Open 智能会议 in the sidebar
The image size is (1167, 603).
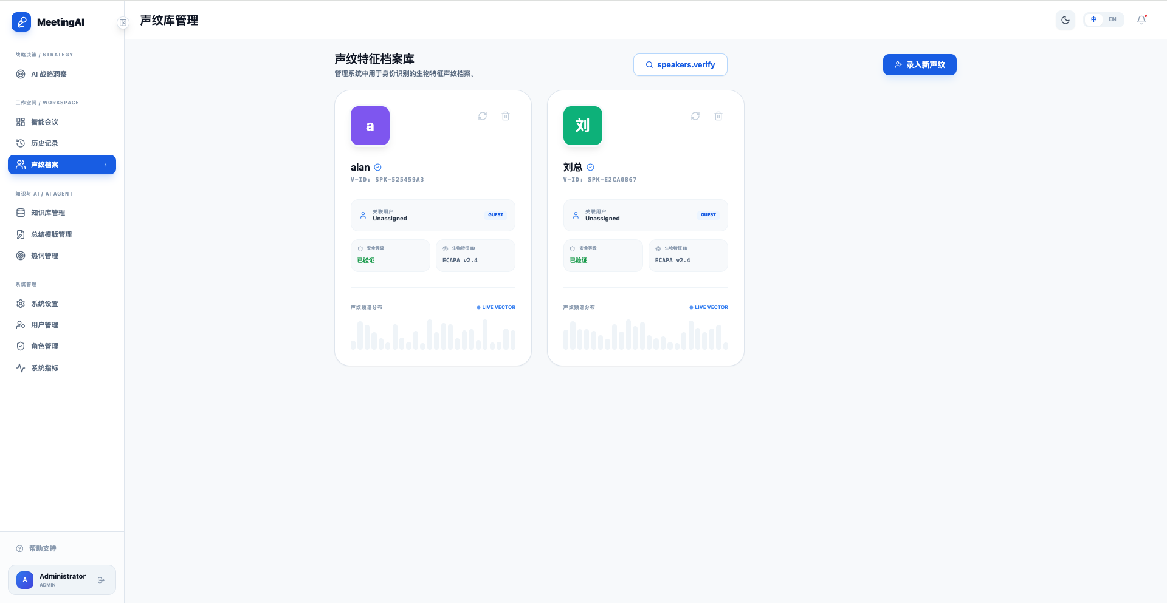coord(45,122)
